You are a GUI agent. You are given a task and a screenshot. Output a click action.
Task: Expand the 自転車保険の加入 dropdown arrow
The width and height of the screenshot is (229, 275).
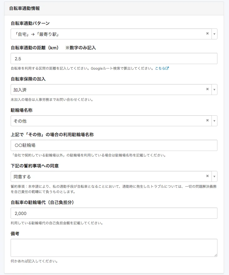(214, 89)
